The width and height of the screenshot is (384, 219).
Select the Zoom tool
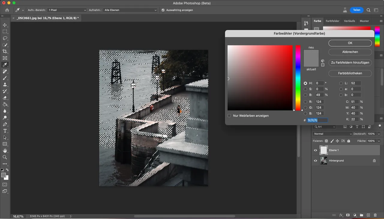[x=5, y=157]
